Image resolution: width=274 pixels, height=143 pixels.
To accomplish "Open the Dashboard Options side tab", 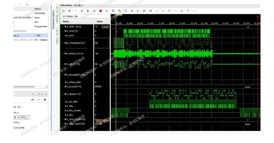I will [54, 19].
